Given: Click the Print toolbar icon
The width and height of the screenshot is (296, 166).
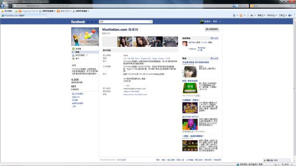Looking at the screenshot, I should [x=252, y=15].
